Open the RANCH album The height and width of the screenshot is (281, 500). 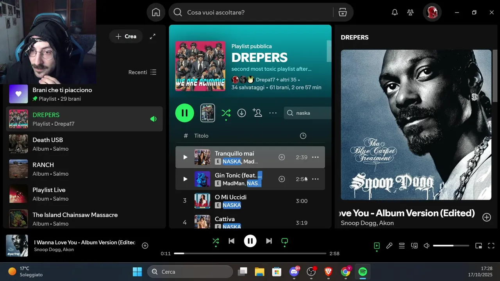pos(84,169)
